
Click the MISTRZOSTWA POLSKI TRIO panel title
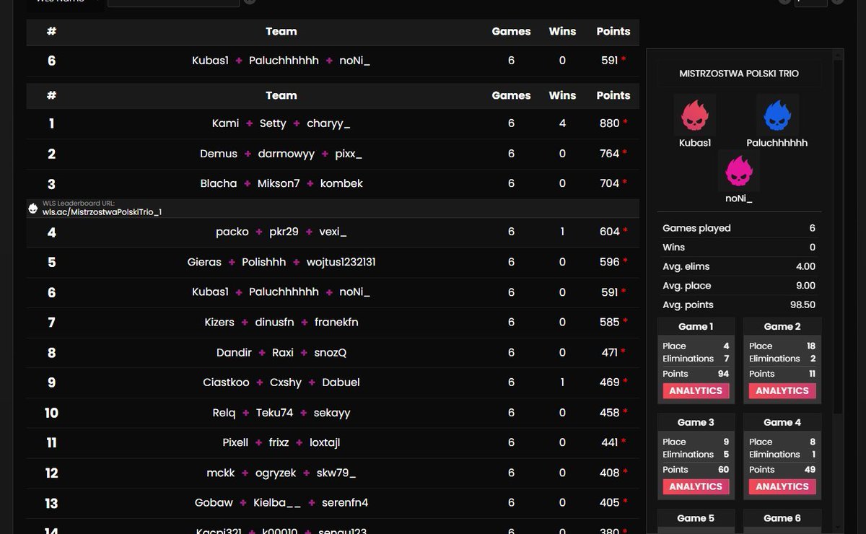pos(739,74)
